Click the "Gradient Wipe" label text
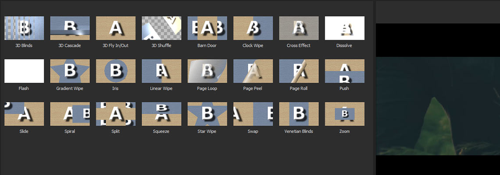Image resolution: width=500 pixels, height=175 pixels. point(69,88)
